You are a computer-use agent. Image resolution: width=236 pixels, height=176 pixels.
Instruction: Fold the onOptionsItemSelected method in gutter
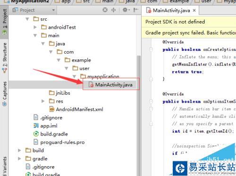pos(151,102)
